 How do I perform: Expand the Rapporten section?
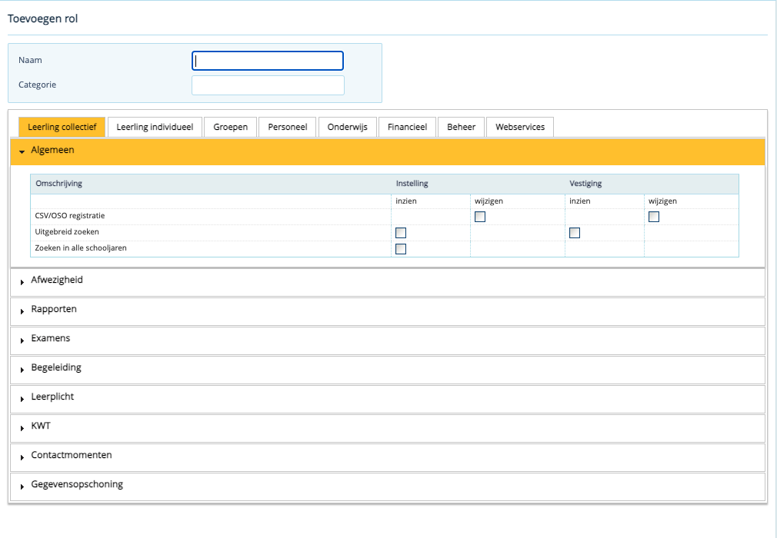[x=388, y=312]
